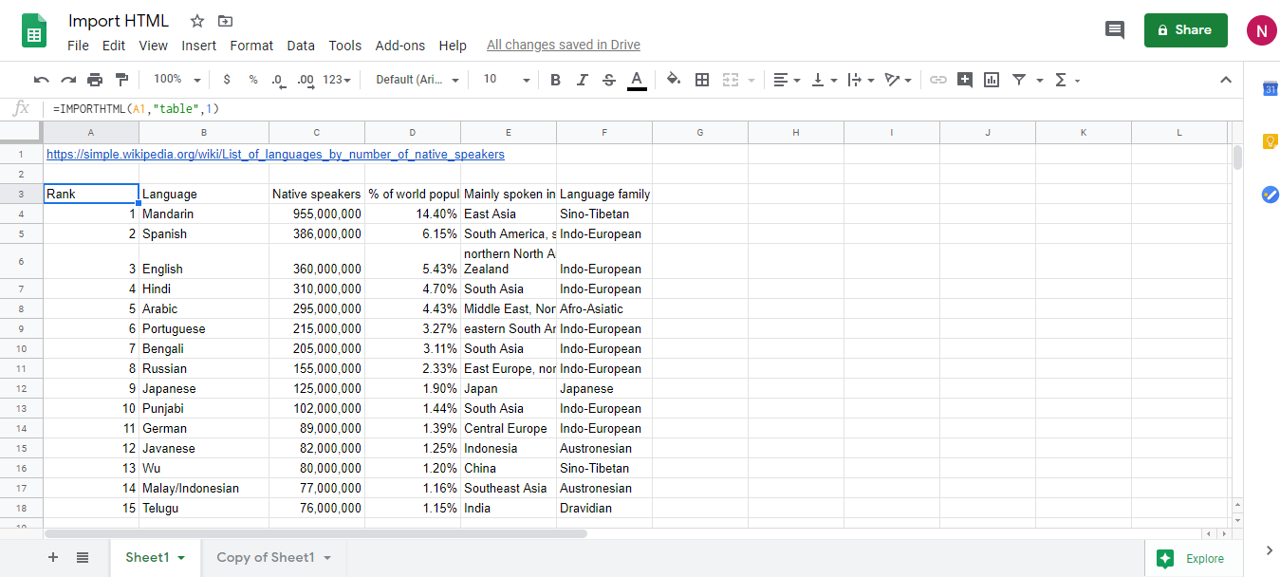
Task: Click the Redo arrow
Action: (x=68, y=80)
